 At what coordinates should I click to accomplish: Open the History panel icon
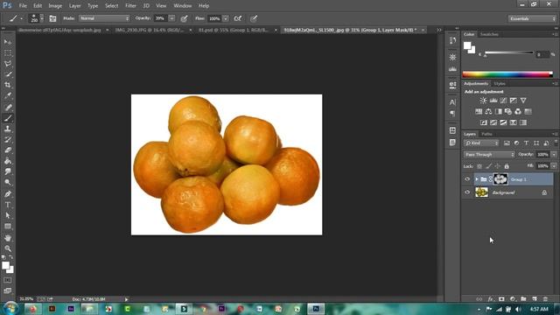(453, 40)
